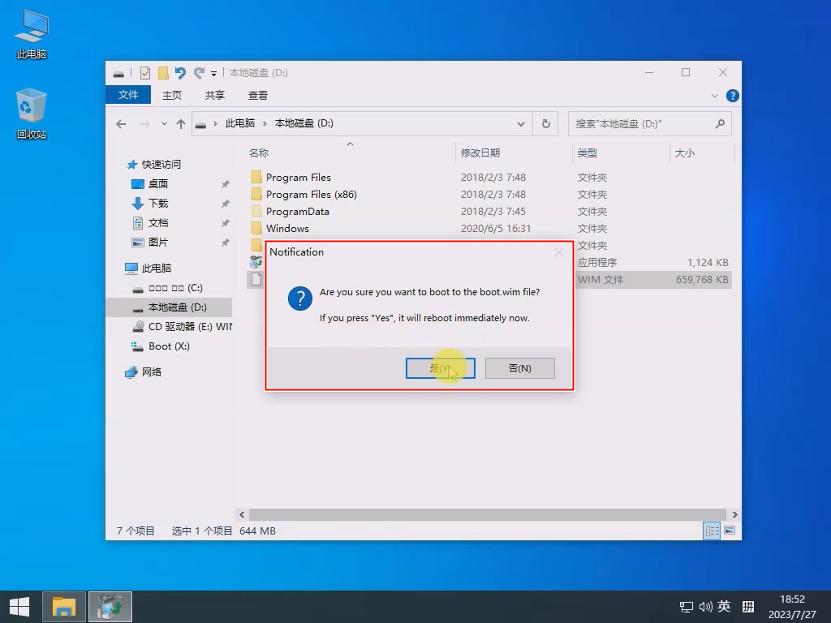Click the up-one-level arrow
Image resolution: width=831 pixels, height=623 pixels.
181,124
